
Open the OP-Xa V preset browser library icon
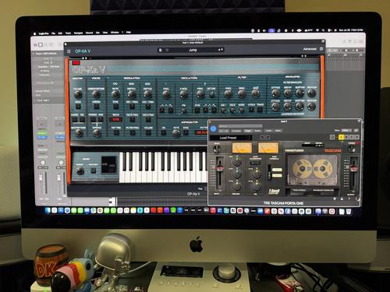[161, 50]
